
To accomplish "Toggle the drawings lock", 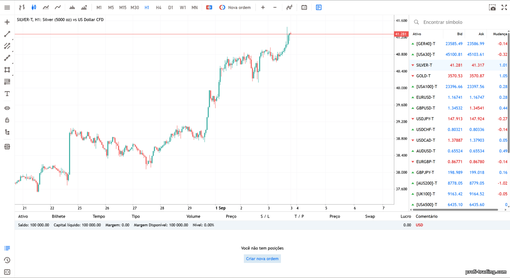I will pos(7,120).
